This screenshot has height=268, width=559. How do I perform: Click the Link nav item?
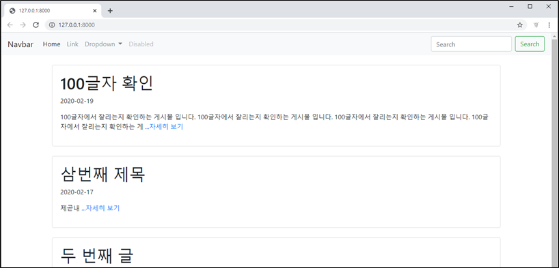tap(72, 44)
